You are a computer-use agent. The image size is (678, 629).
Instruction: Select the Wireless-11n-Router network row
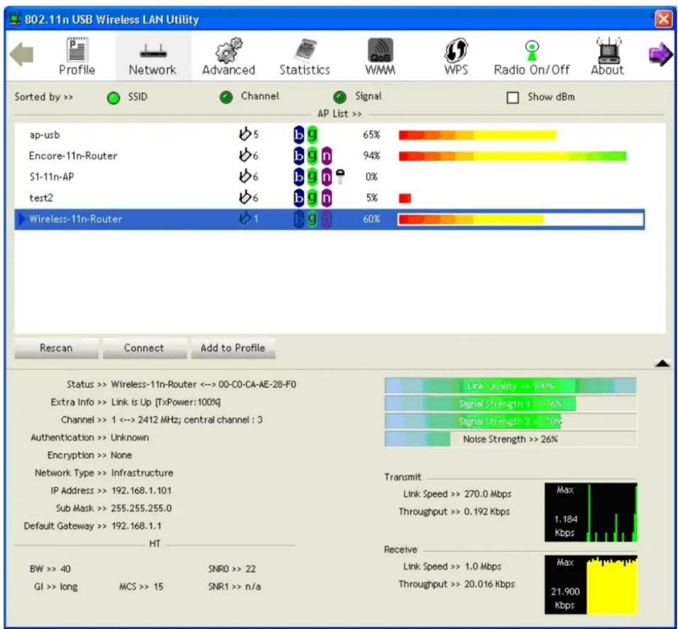click(329, 219)
